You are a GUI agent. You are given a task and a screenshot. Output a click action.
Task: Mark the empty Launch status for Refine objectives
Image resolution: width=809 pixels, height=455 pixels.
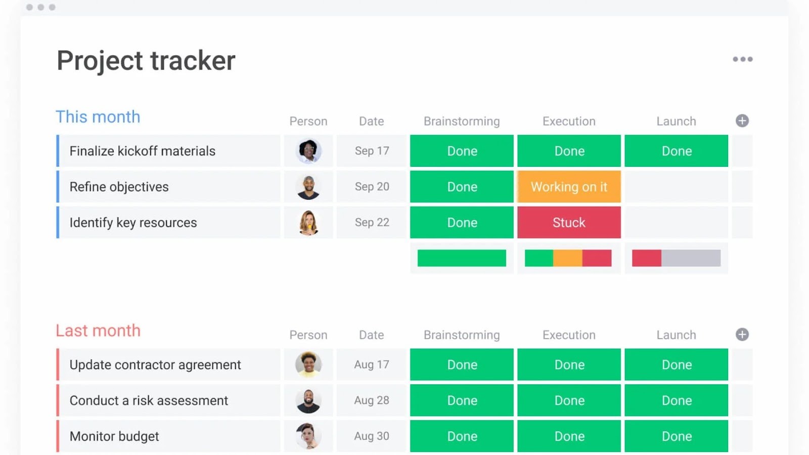click(677, 187)
